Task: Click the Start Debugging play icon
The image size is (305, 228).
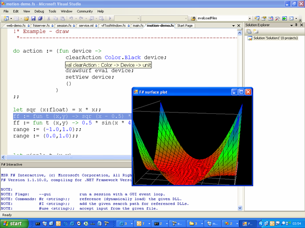Action: tap(110, 18)
